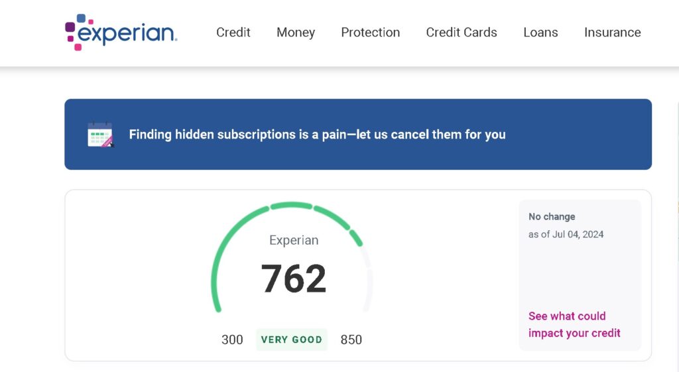Click the hidden subscriptions banner text
This screenshot has height=372, width=679.
point(317,135)
